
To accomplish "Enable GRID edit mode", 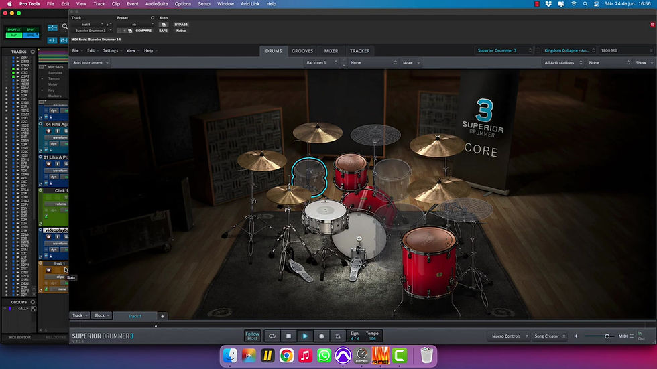I will tap(31, 35).
